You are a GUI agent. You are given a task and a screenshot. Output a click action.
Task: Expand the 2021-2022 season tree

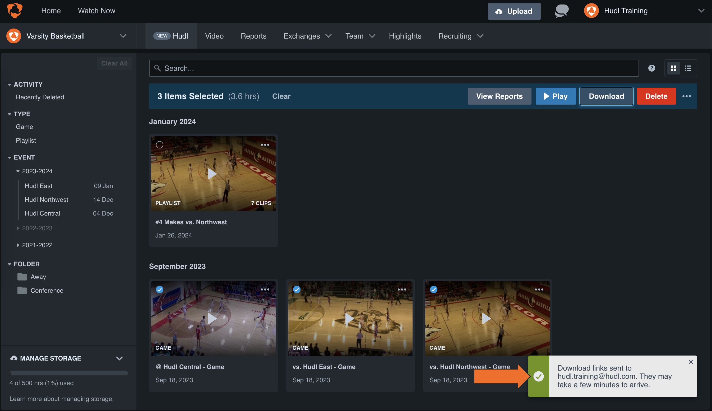pos(18,245)
